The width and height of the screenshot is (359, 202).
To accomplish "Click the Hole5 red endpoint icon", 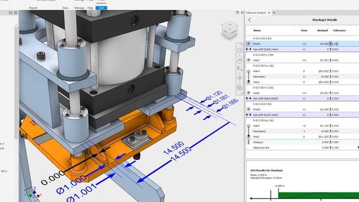I will (248, 82).
